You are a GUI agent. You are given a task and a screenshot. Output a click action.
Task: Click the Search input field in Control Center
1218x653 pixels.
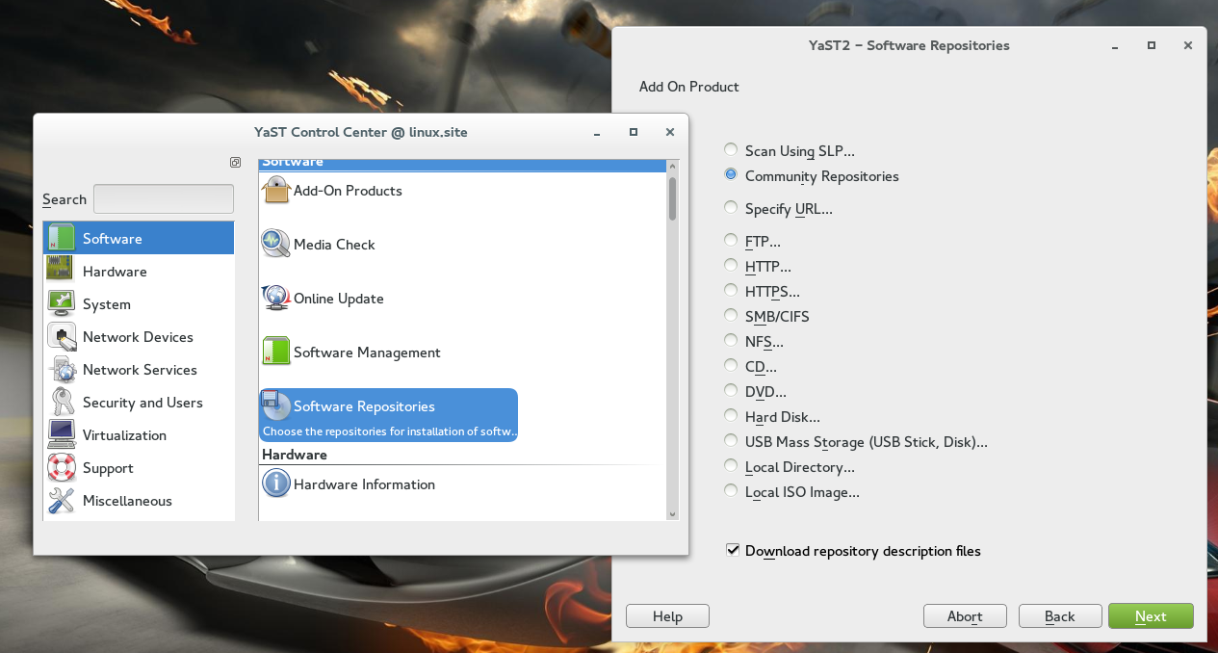(164, 198)
